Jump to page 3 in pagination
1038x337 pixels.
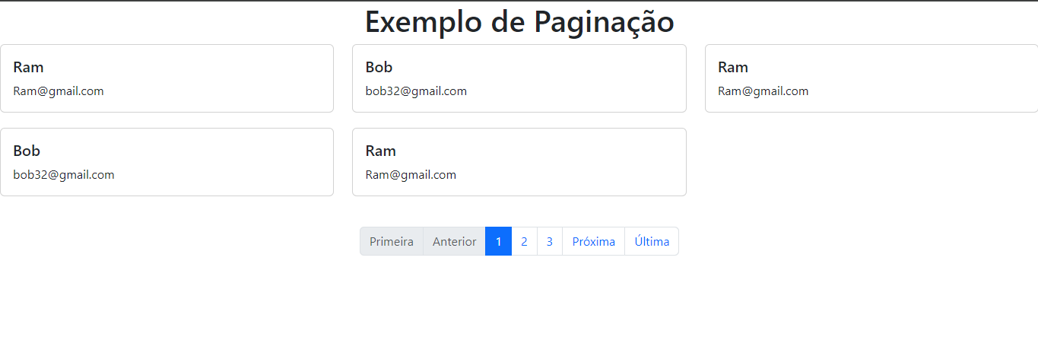(550, 241)
